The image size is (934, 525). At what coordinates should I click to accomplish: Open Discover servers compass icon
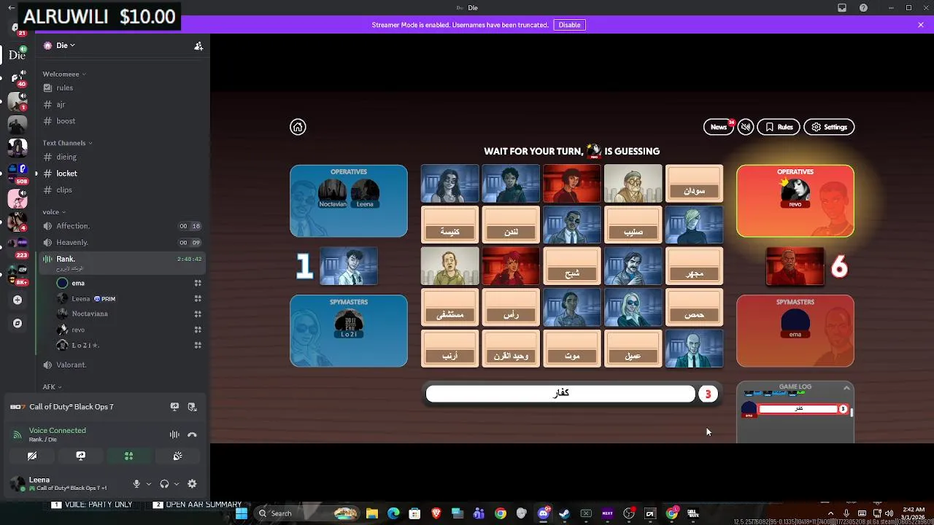(18, 323)
